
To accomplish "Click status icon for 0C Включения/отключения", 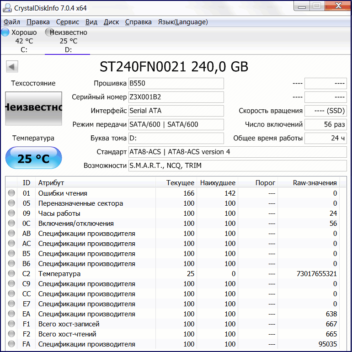I will [11, 223].
